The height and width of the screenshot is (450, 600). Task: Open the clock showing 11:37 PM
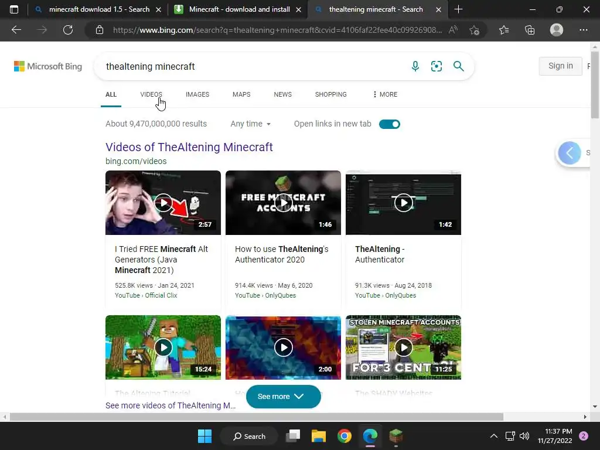coord(555,436)
